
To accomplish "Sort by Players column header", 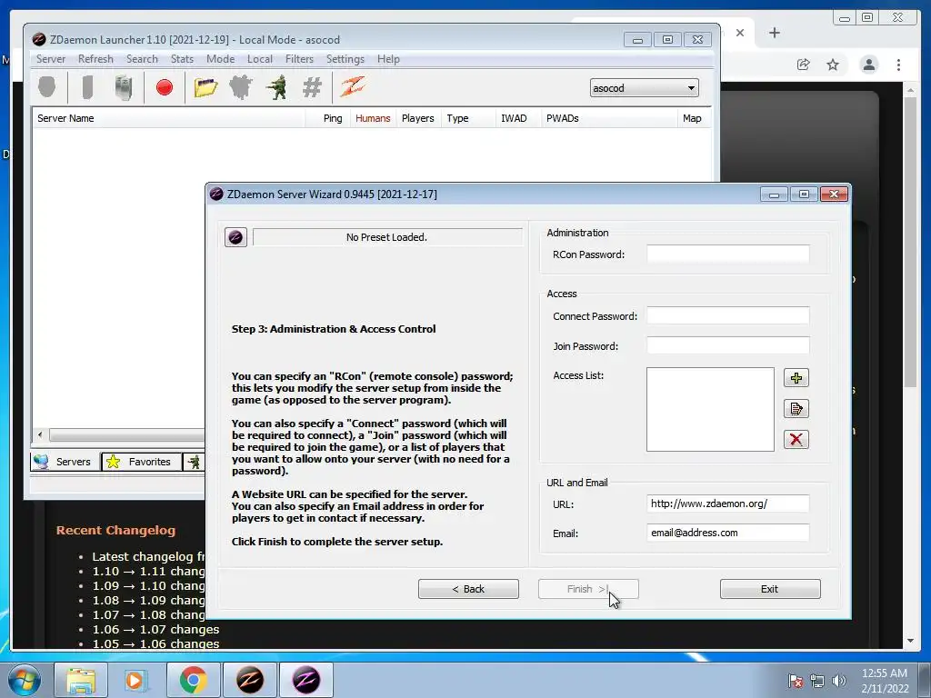I will [418, 118].
